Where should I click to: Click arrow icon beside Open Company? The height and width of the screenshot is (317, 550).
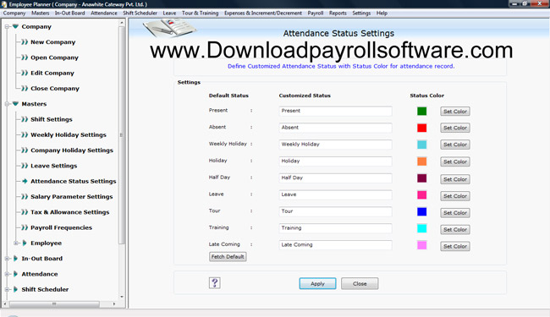coord(25,57)
